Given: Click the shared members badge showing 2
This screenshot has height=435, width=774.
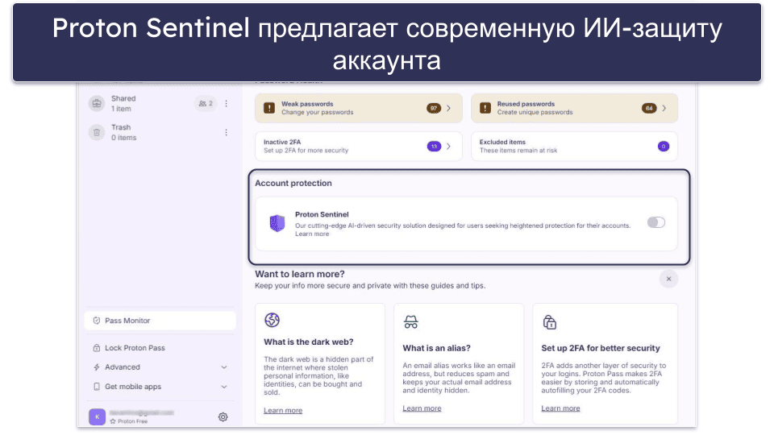Looking at the screenshot, I should coord(206,104).
